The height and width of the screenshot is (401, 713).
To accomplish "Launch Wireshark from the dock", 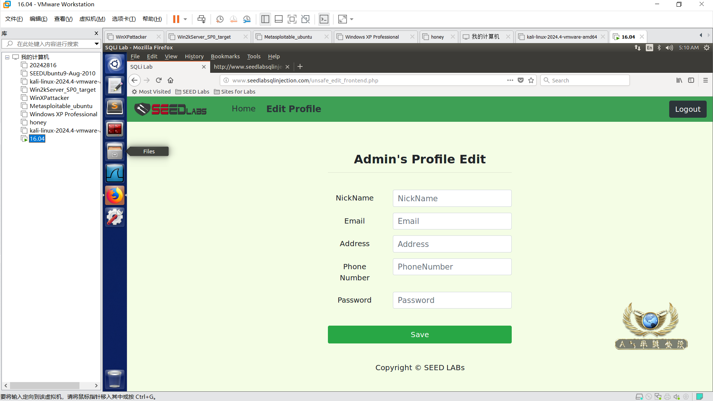I will [114, 173].
